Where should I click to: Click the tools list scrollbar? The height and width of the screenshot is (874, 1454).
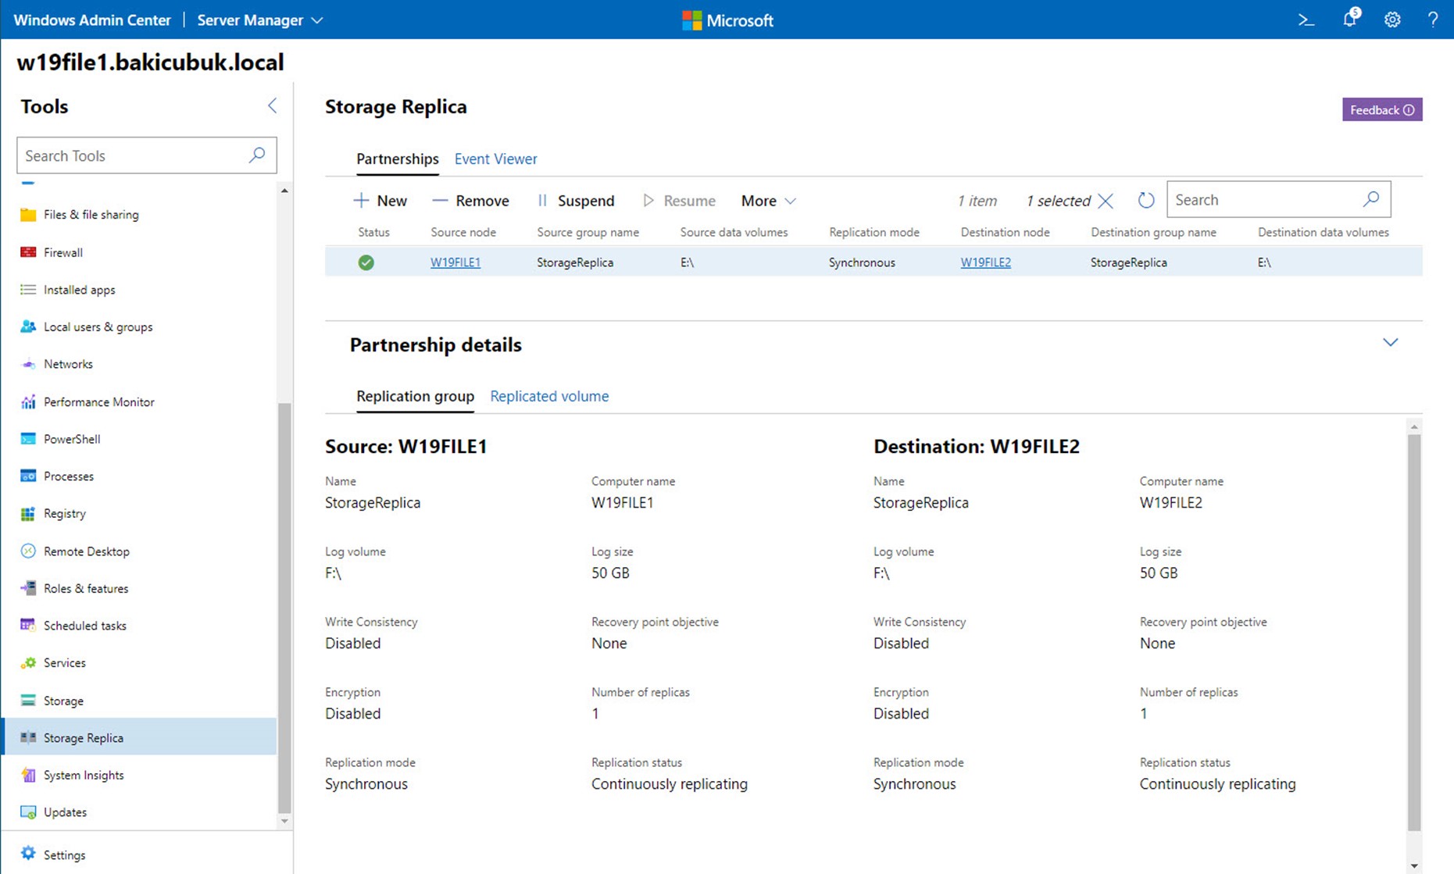pos(284,608)
